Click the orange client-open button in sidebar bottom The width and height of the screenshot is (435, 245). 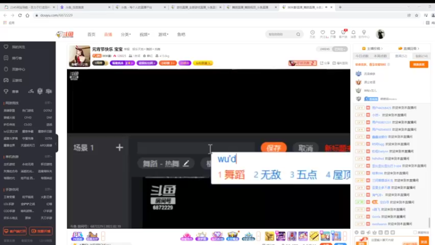coord(15,231)
